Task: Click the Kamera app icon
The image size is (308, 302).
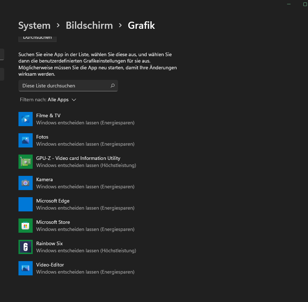Action: point(26,183)
